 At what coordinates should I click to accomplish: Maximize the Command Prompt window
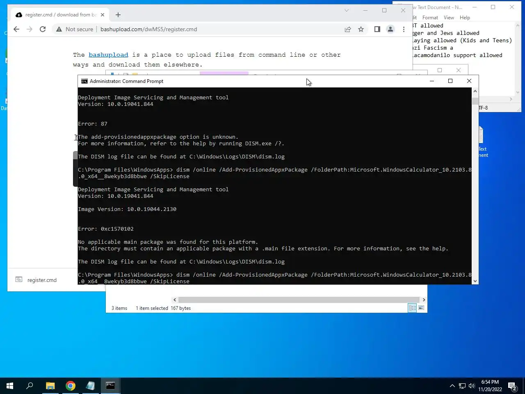(x=450, y=81)
